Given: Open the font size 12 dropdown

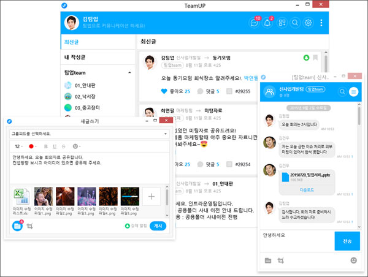Looking at the screenshot, I should (x=19, y=146).
